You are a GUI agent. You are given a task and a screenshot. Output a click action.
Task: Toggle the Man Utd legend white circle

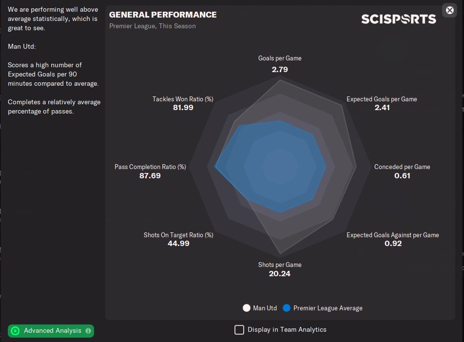[x=247, y=308]
